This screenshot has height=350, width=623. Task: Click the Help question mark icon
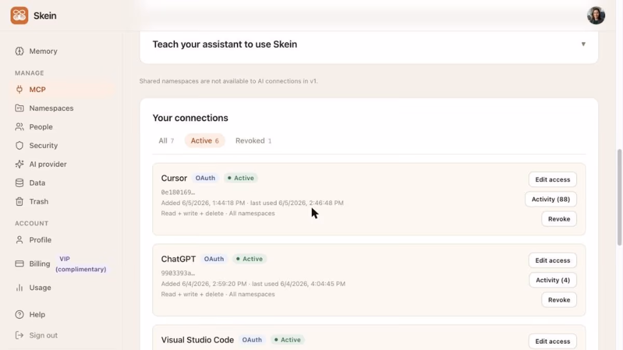pyautogui.click(x=20, y=315)
